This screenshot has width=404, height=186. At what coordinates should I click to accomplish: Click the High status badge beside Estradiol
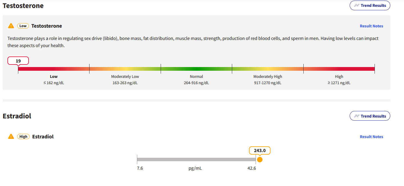pos(23,137)
